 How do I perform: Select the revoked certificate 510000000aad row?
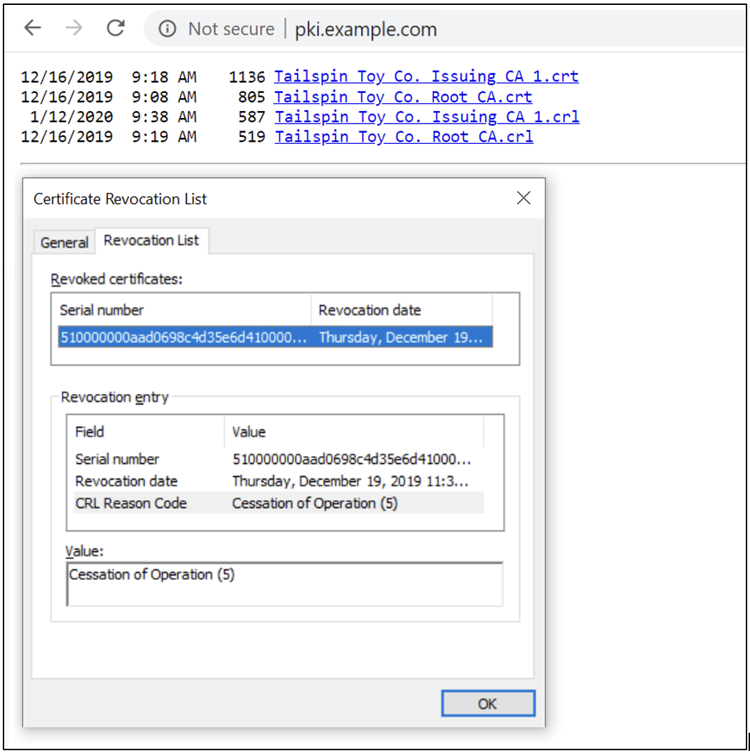[x=275, y=337]
